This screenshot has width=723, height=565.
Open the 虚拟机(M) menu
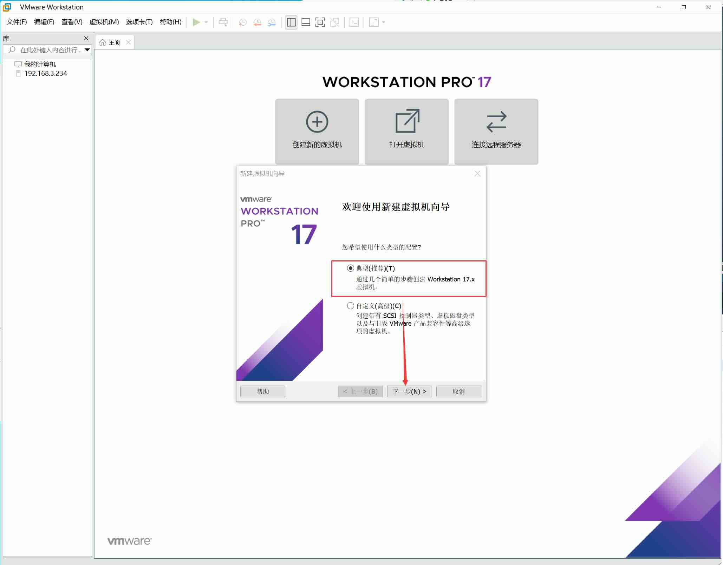pos(104,22)
